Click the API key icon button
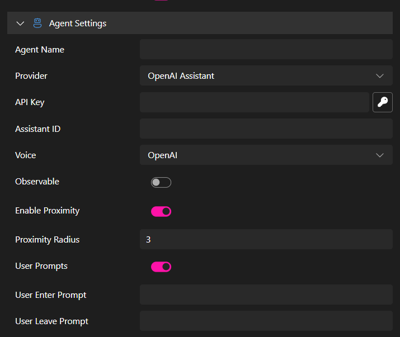400x337 pixels. pyautogui.click(x=383, y=102)
